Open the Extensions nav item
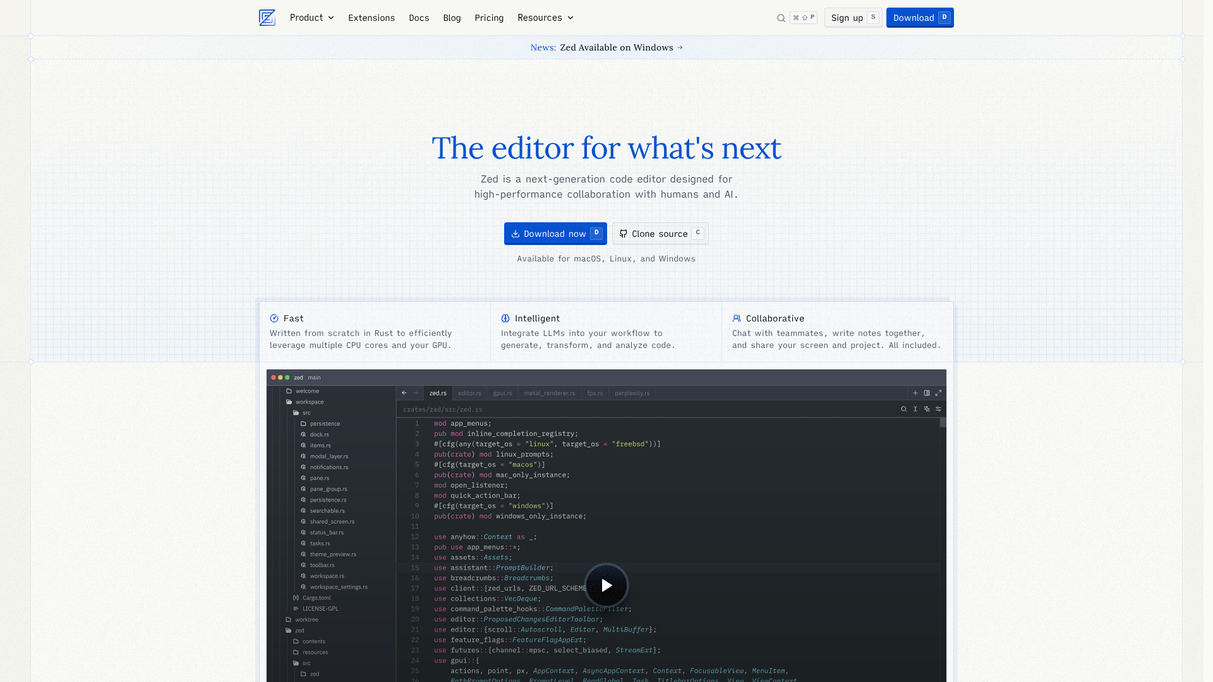The image size is (1213, 682). (371, 18)
